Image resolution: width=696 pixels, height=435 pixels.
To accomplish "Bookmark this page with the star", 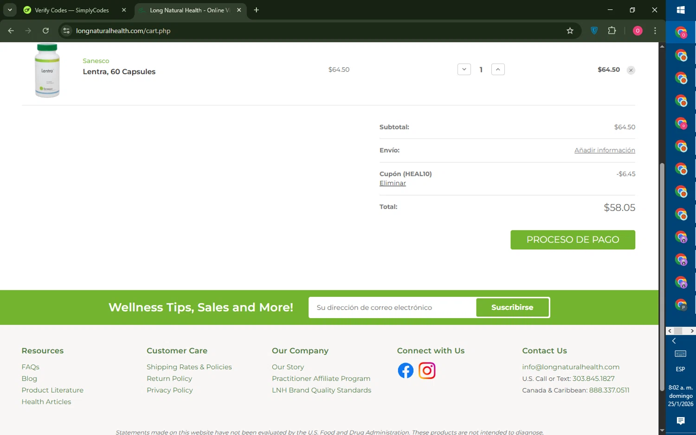I will click(570, 31).
